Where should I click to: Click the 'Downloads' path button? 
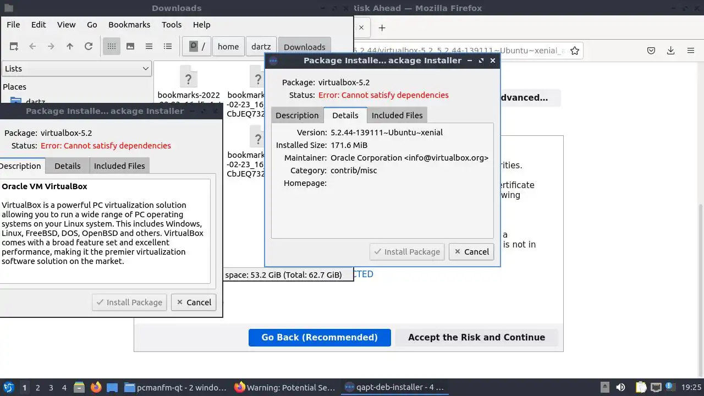tap(305, 47)
